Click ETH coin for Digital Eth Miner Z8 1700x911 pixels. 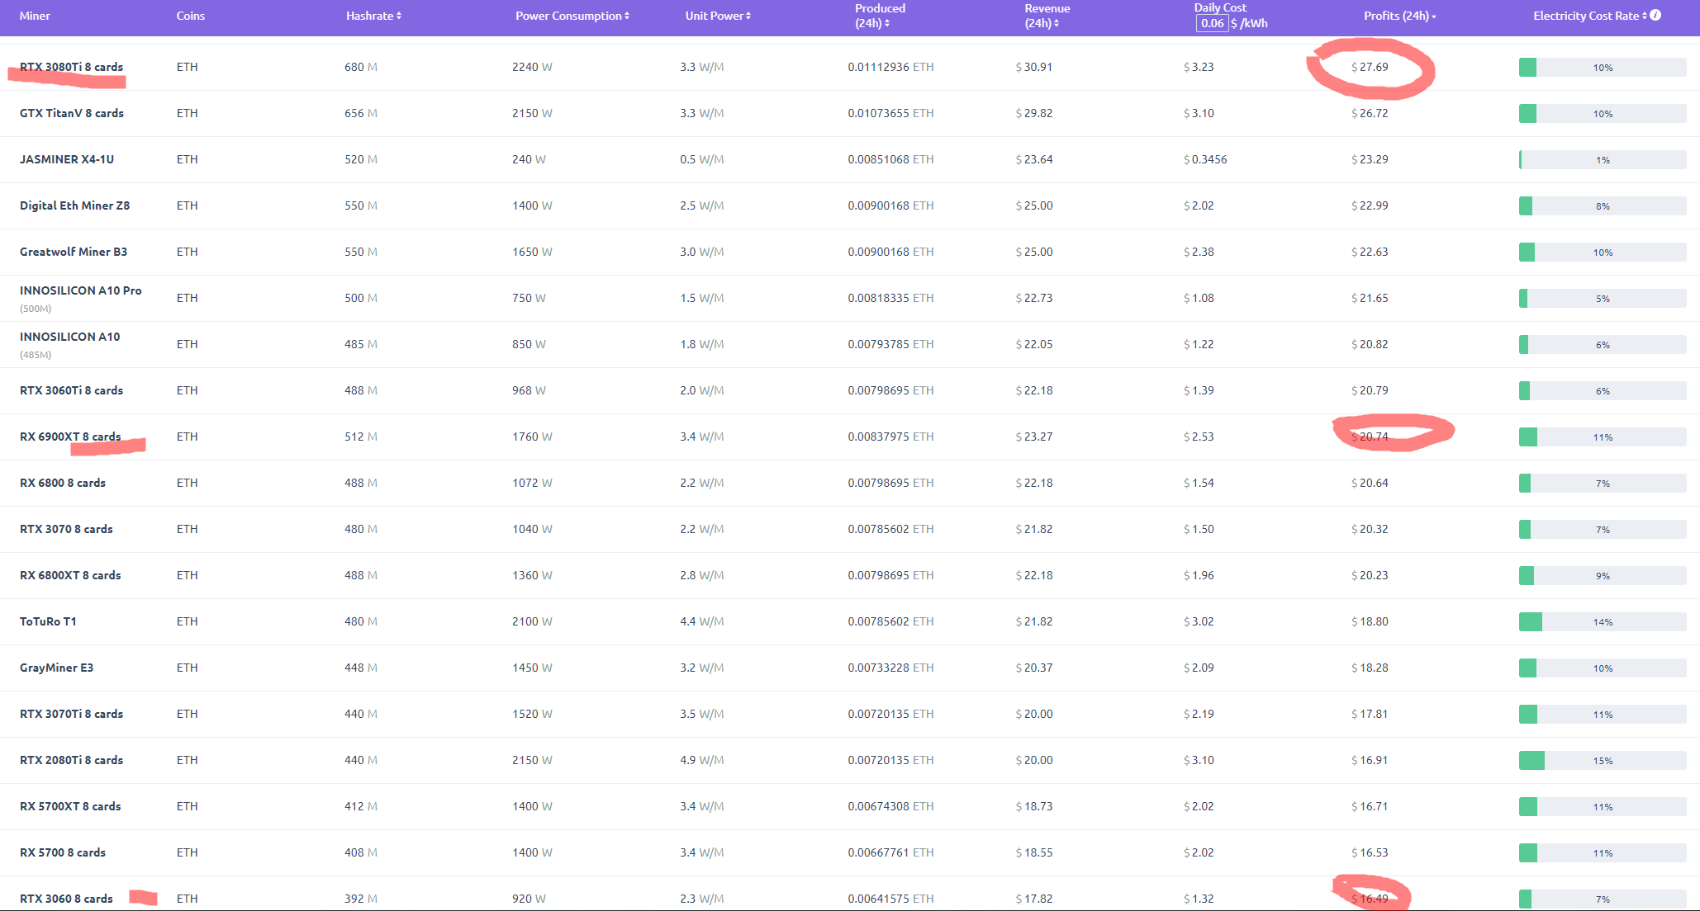point(187,205)
